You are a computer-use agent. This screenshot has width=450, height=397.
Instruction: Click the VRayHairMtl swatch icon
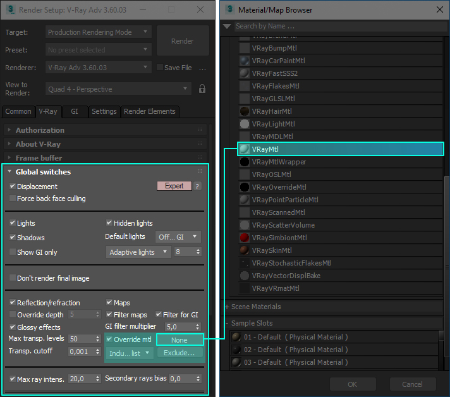(x=244, y=111)
